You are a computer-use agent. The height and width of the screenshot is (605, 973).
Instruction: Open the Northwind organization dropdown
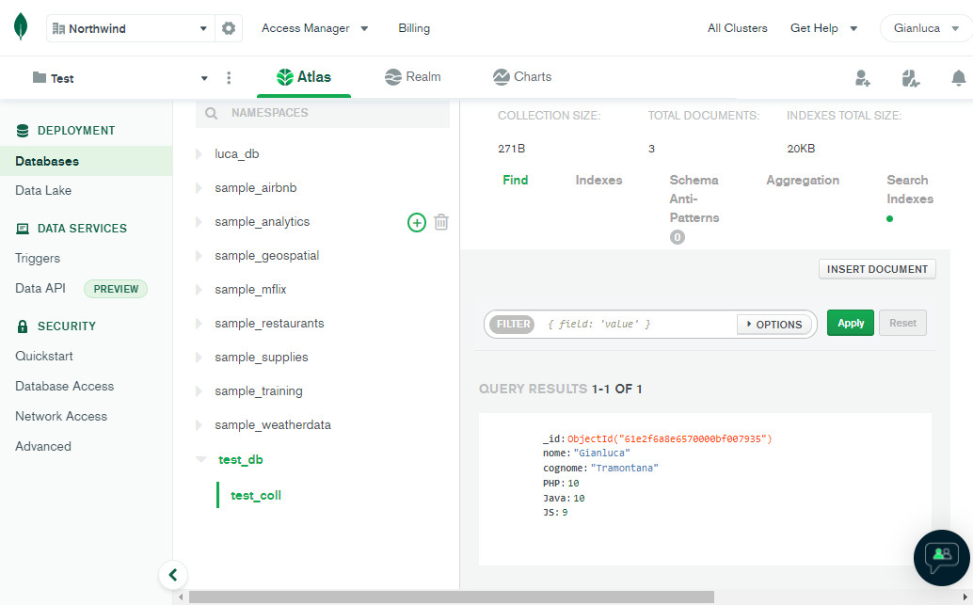click(130, 28)
